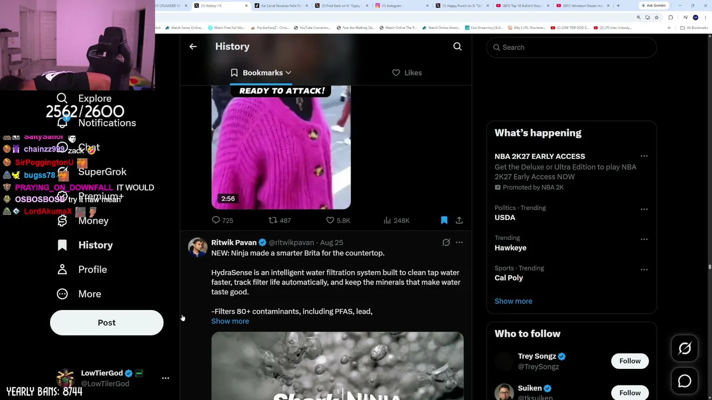
Task: Click Trey Songz's avatar in Who to follow
Action: 504,361
